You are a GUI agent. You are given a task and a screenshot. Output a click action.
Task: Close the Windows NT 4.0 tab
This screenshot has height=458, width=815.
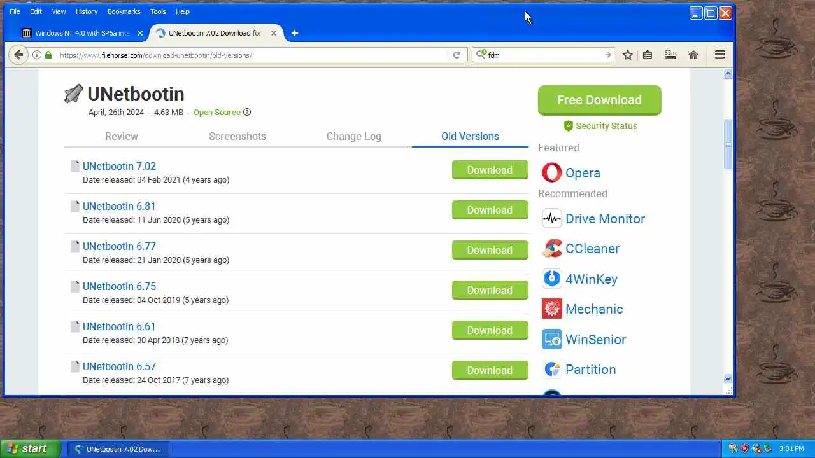coord(140,33)
